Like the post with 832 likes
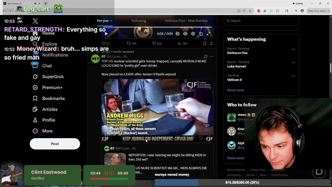 (157, 43)
